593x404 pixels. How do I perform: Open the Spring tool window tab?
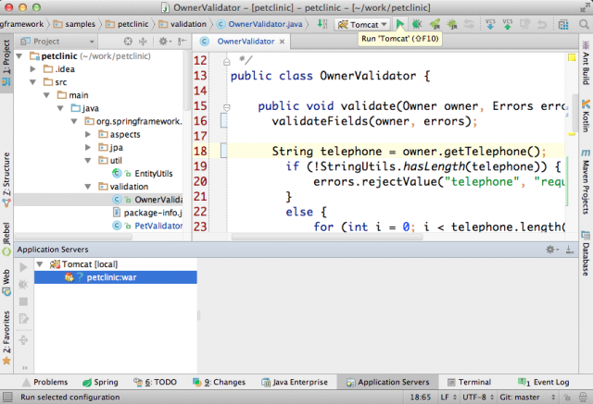click(100, 382)
